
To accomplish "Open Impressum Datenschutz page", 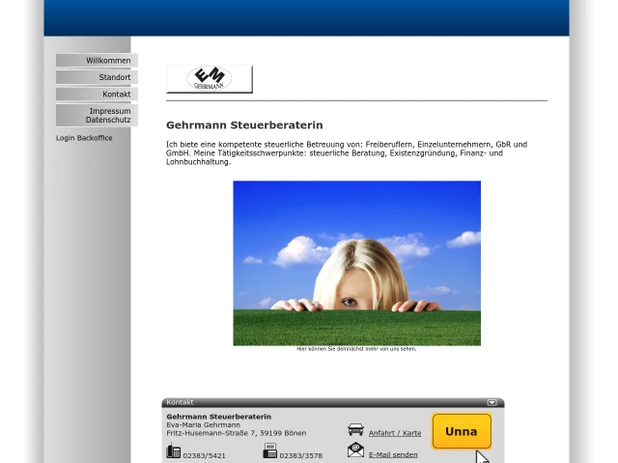I will 97,116.
